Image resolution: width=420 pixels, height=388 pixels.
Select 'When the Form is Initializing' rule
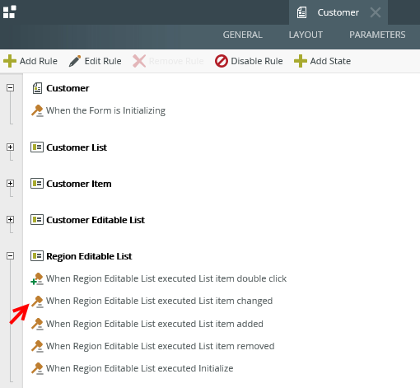click(x=105, y=110)
